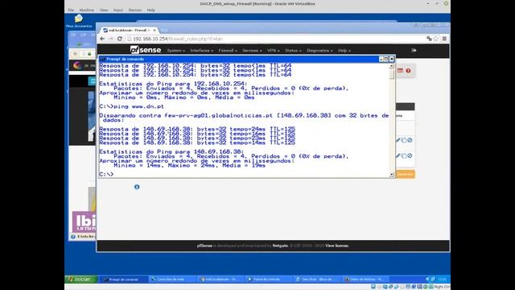The image size is (515, 290).
Task: Click the command prompt scrollbar thumb
Action: click(x=392, y=74)
